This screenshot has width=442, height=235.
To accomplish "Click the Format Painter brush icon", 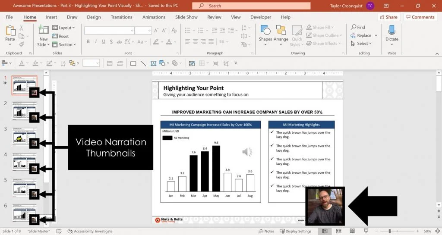I will pos(22,44).
